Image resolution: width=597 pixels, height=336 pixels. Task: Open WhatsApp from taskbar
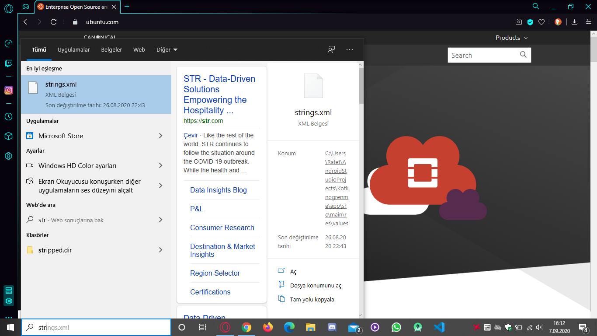click(396, 327)
